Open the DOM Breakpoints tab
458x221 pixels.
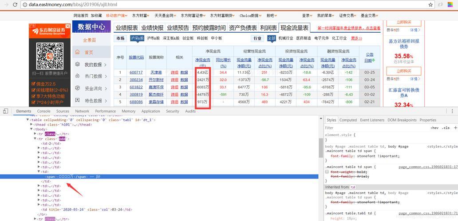pyautogui.click(x=402, y=120)
